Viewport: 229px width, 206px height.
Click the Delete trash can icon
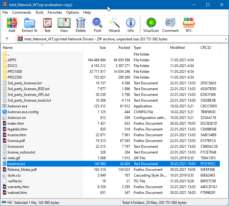pos(80,25)
